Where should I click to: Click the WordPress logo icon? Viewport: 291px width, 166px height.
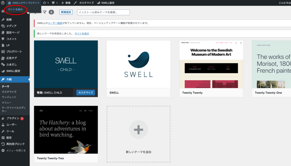[x=3, y=3]
